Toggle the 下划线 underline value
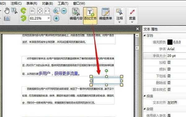This screenshot has width=186, height=117. click(x=169, y=76)
